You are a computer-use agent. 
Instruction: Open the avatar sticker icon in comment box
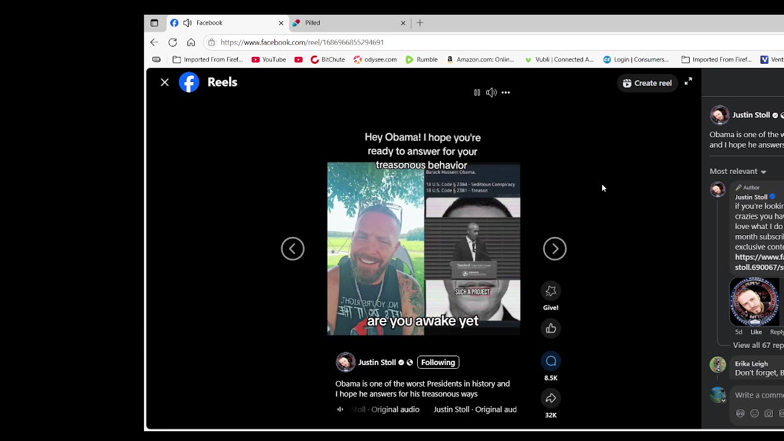[740, 414]
